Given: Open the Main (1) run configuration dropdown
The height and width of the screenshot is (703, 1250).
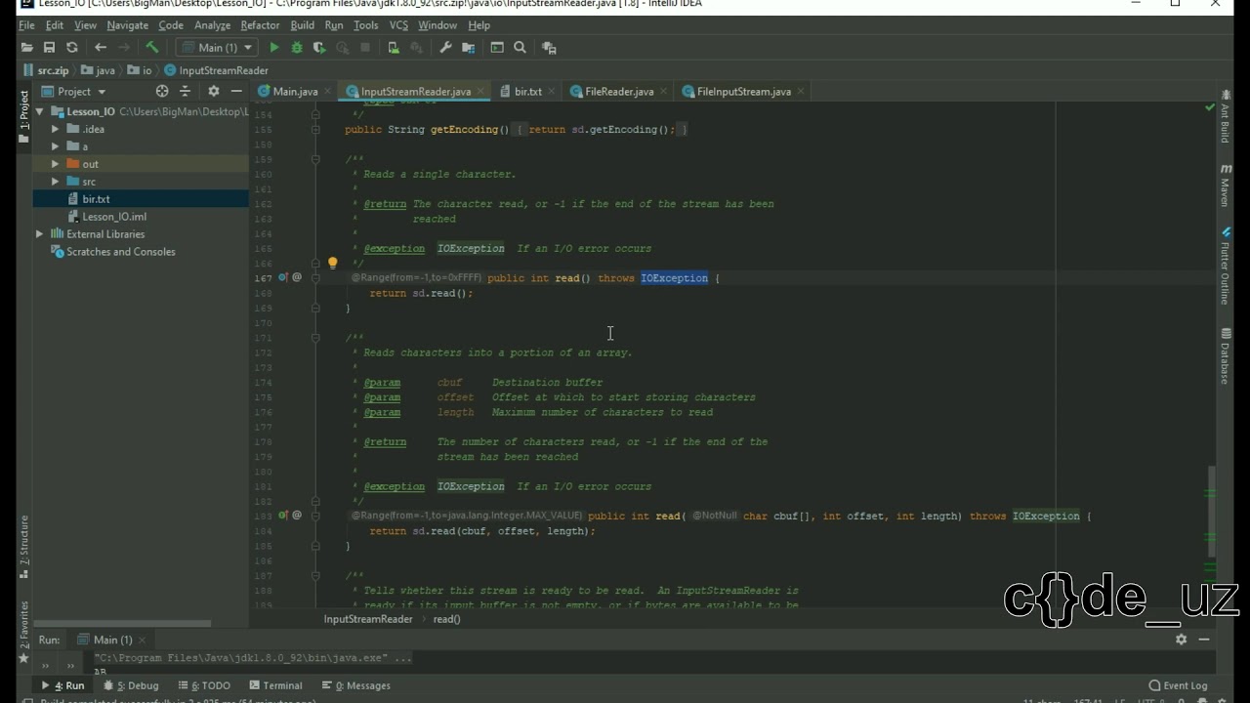Looking at the screenshot, I should tap(217, 48).
